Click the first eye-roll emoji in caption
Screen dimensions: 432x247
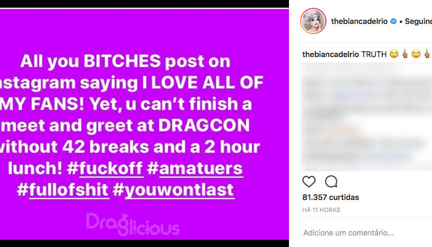[394, 54]
